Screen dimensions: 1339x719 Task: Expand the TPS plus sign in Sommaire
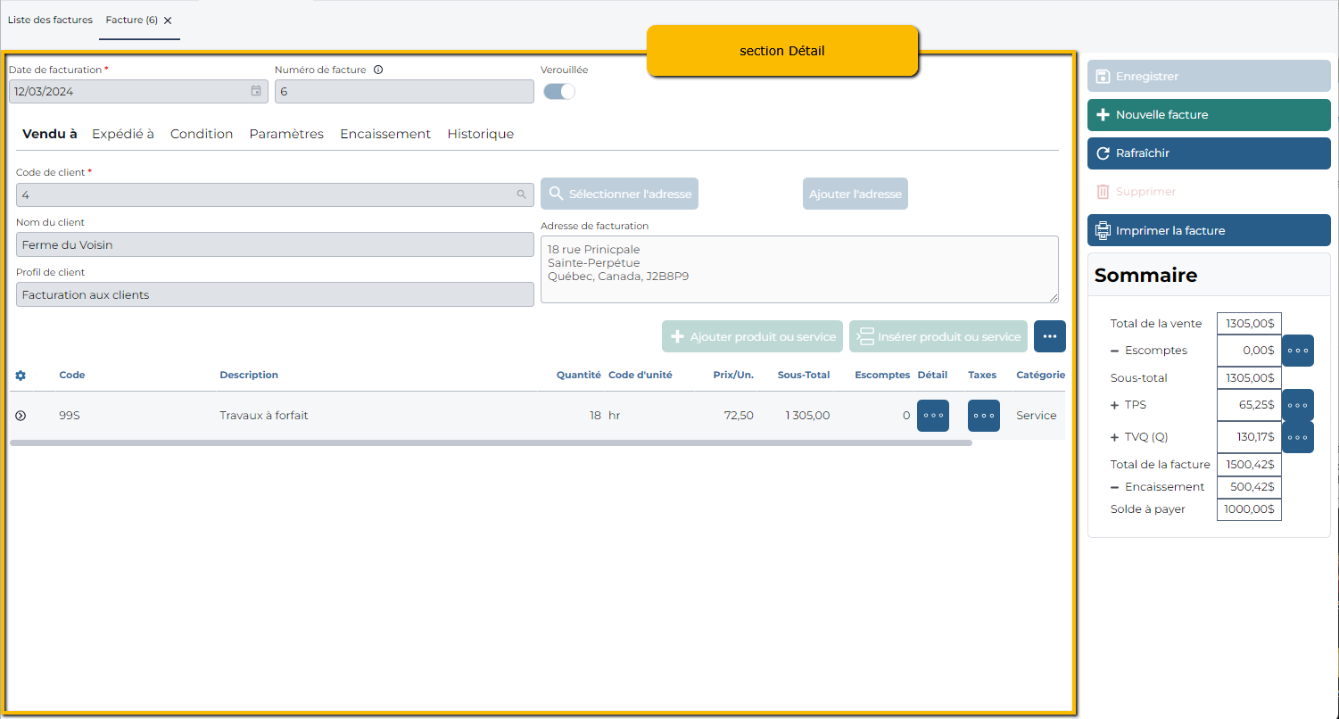tap(1114, 405)
